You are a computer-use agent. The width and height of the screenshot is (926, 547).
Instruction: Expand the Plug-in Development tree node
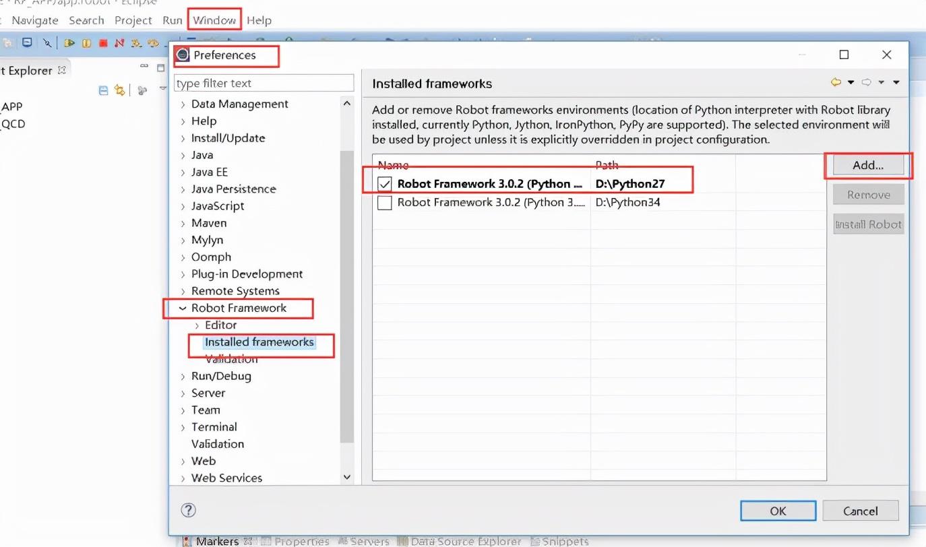(x=183, y=274)
